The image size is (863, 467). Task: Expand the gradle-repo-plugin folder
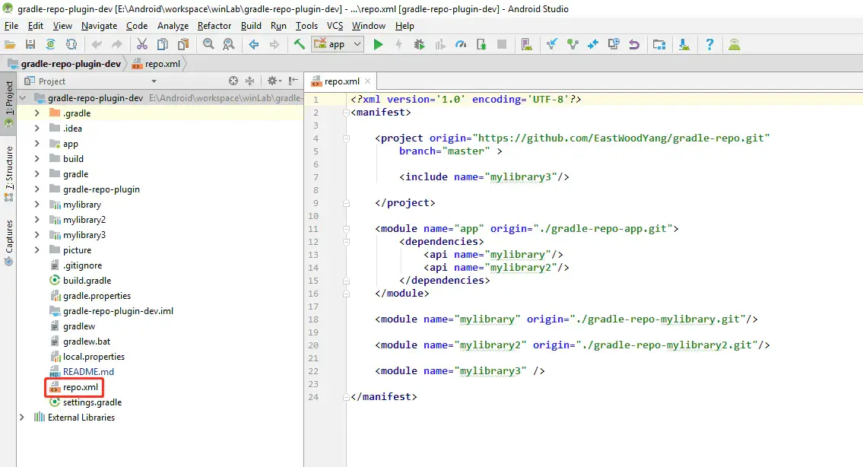coord(36,189)
